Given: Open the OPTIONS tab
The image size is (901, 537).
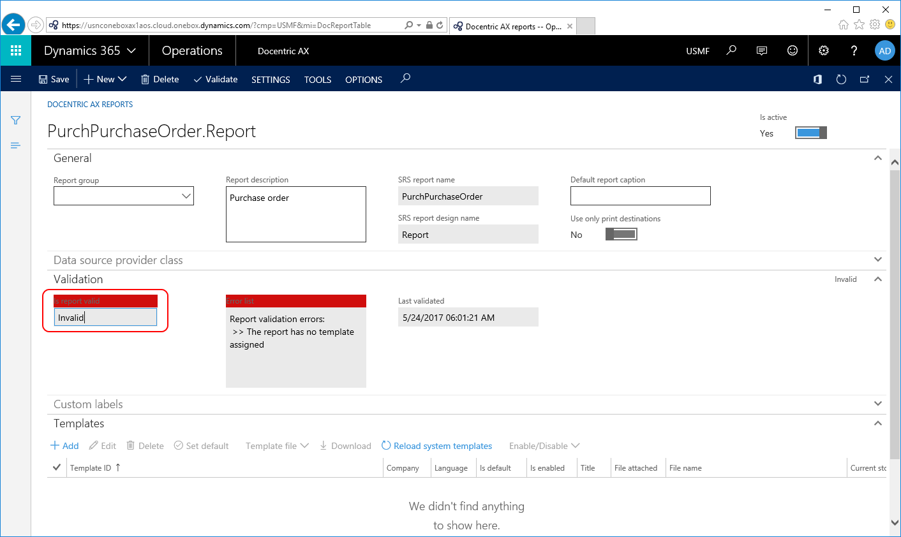Looking at the screenshot, I should (x=364, y=80).
